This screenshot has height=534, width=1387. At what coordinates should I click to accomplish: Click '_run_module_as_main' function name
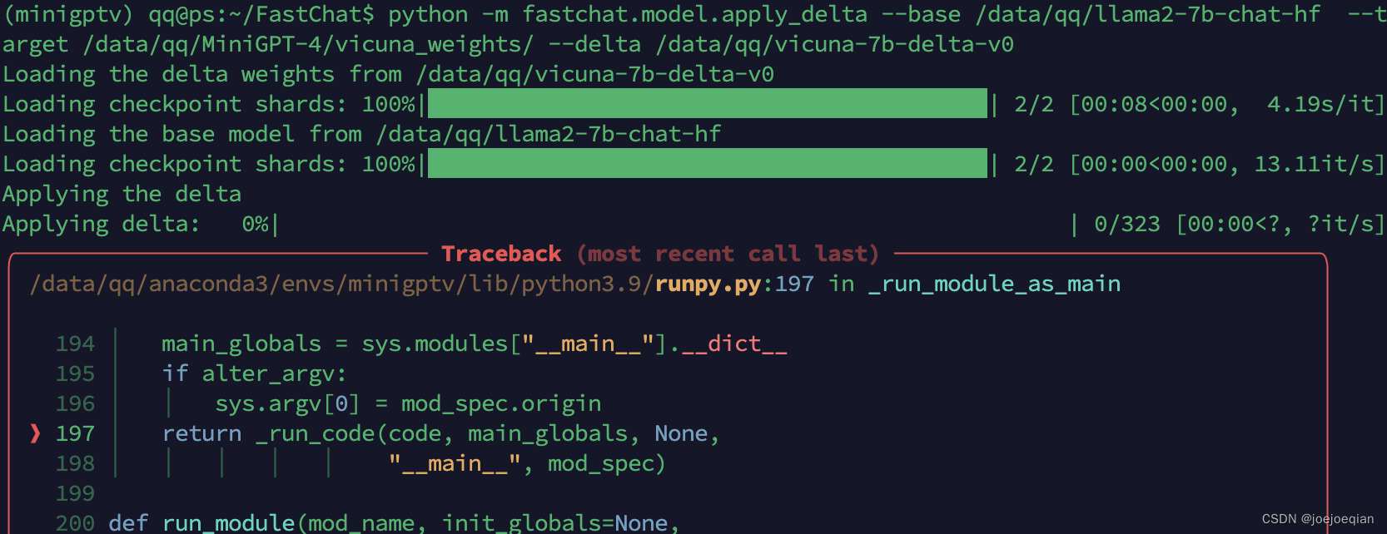click(994, 284)
